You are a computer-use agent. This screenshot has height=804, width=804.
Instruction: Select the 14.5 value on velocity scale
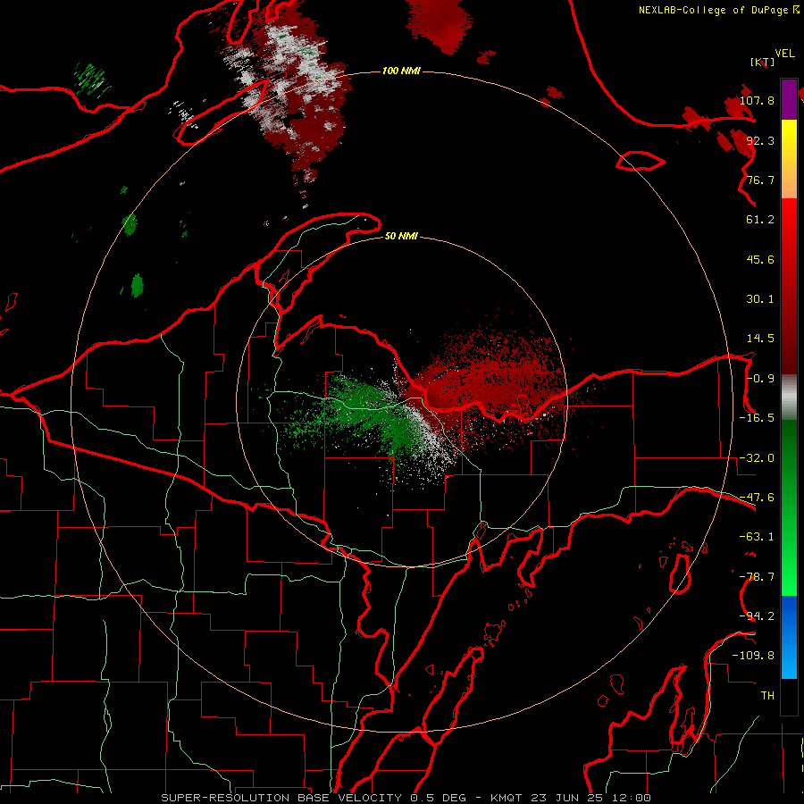pos(760,339)
